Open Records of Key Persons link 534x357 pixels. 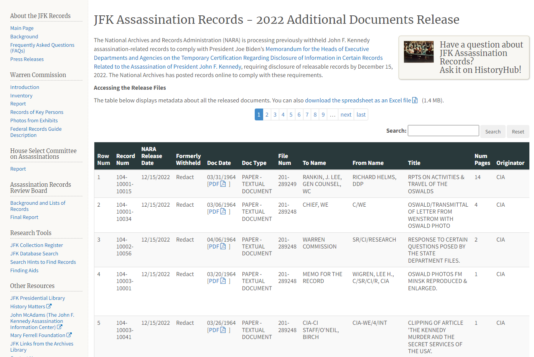(x=37, y=112)
